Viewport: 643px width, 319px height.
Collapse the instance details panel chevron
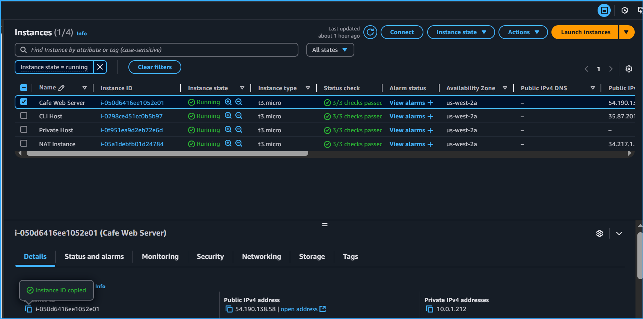619,233
